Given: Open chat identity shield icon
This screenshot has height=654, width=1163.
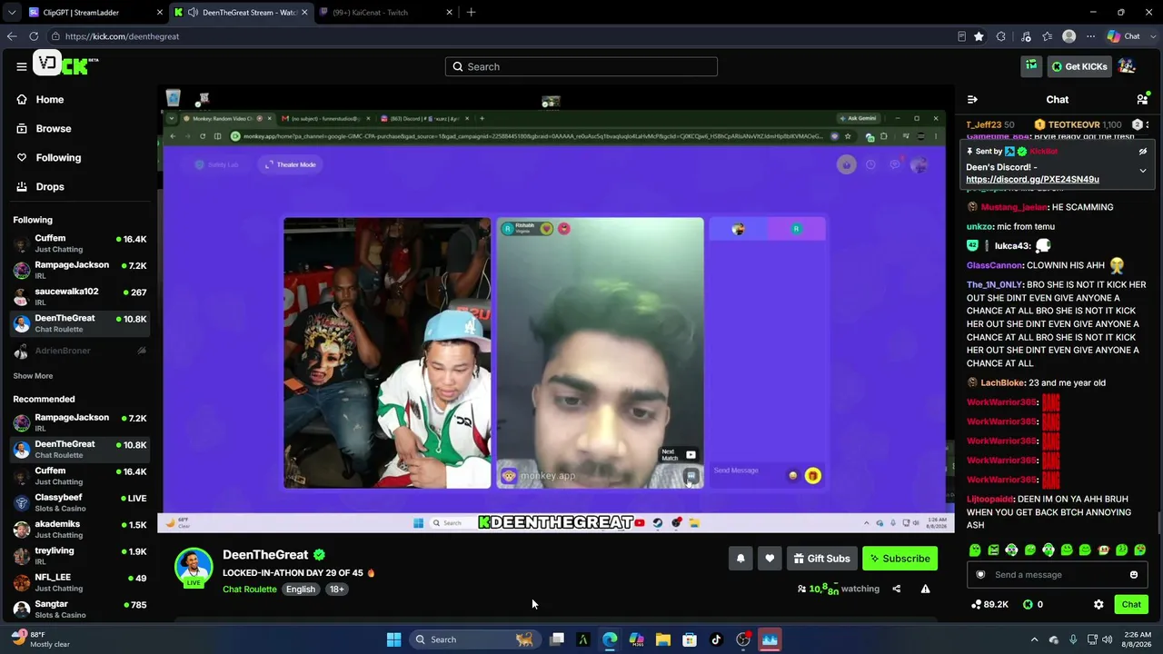Looking at the screenshot, I should (x=980, y=574).
